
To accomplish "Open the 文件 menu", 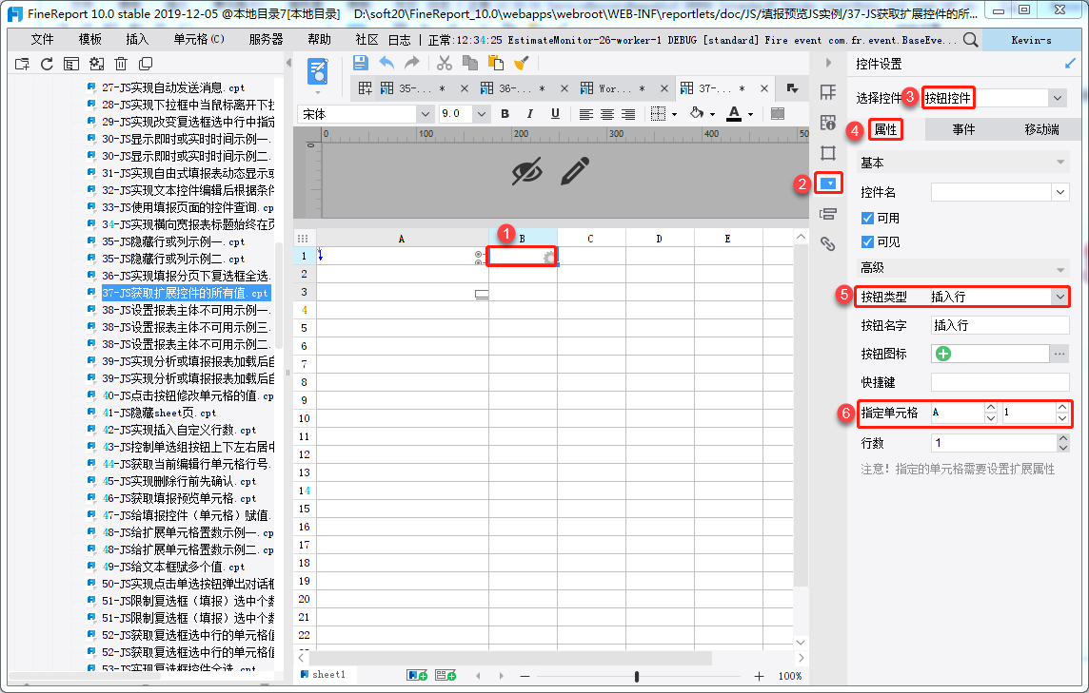I will pos(43,40).
